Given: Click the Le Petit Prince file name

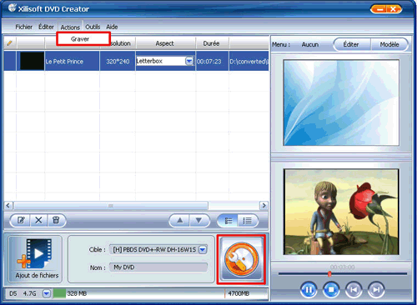Looking at the screenshot, I should (x=64, y=62).
